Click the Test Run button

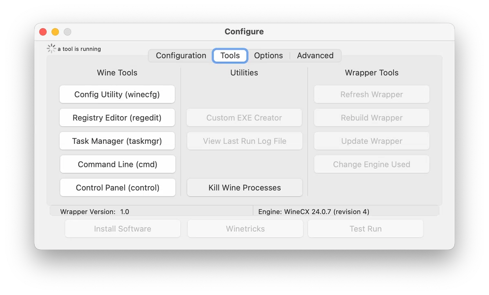[x=366, y=229]
